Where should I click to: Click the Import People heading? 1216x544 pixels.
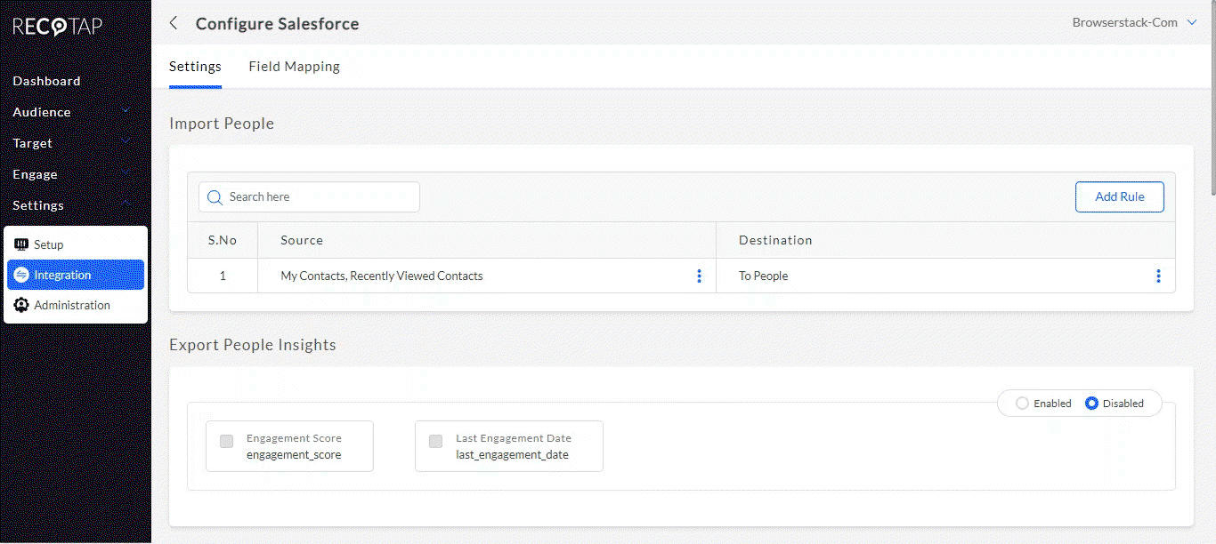tap(222, 124)
